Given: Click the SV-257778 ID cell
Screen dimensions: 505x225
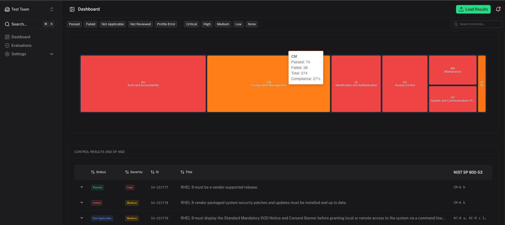Looking at the screenshot, I should tap(159, 203).
